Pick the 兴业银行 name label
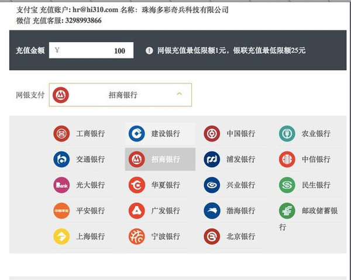The image size is (351, 280). pos(241,185)
